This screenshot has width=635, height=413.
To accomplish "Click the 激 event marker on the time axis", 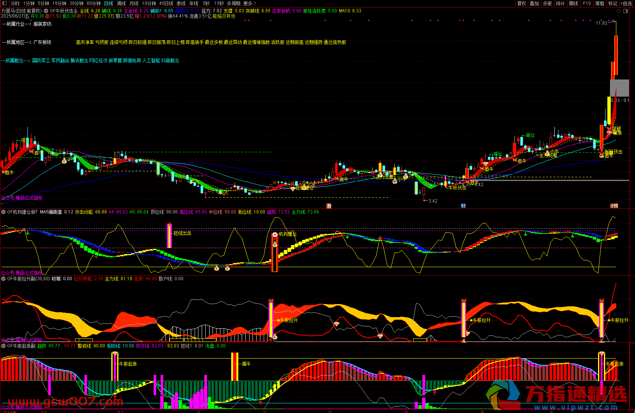I will tap(329, 206).
